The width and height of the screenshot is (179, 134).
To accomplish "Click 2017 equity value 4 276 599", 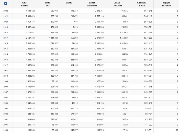I will click(148, 38).
